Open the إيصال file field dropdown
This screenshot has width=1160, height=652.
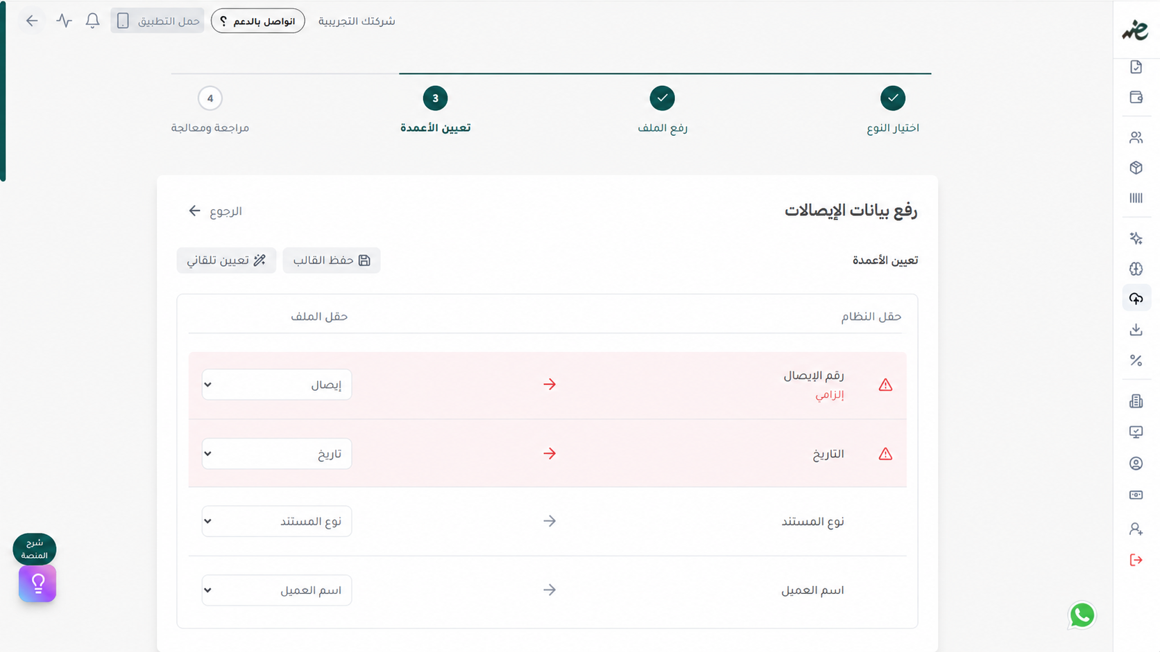point(277,385)
